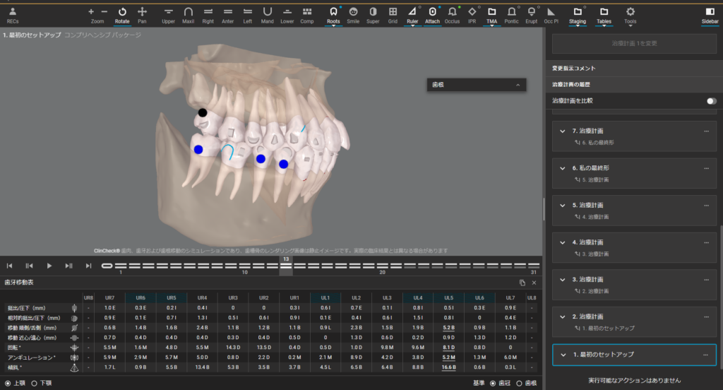The height and width of the screenshot is (390, 723).
Task: Show Attach attachments icon
Action: pos(432,15)
